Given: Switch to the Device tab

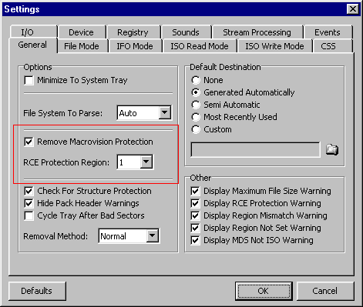Looking at the screenshot, I should coord(82,32).
